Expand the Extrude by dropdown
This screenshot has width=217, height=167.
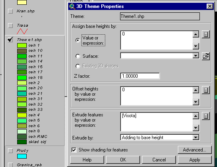pos(196,137)
